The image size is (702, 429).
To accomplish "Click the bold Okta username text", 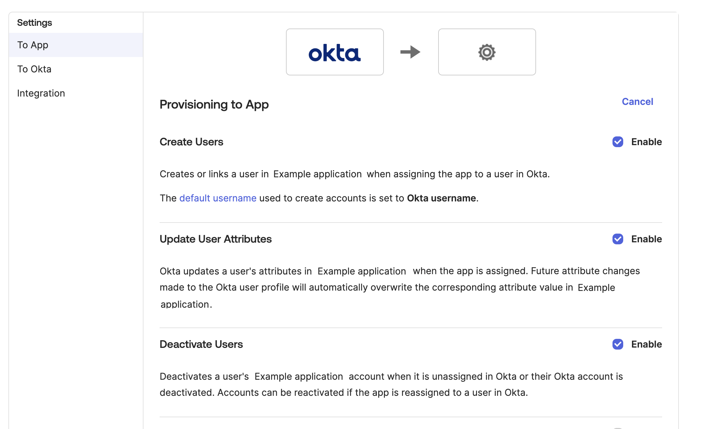I will [441, 198].
